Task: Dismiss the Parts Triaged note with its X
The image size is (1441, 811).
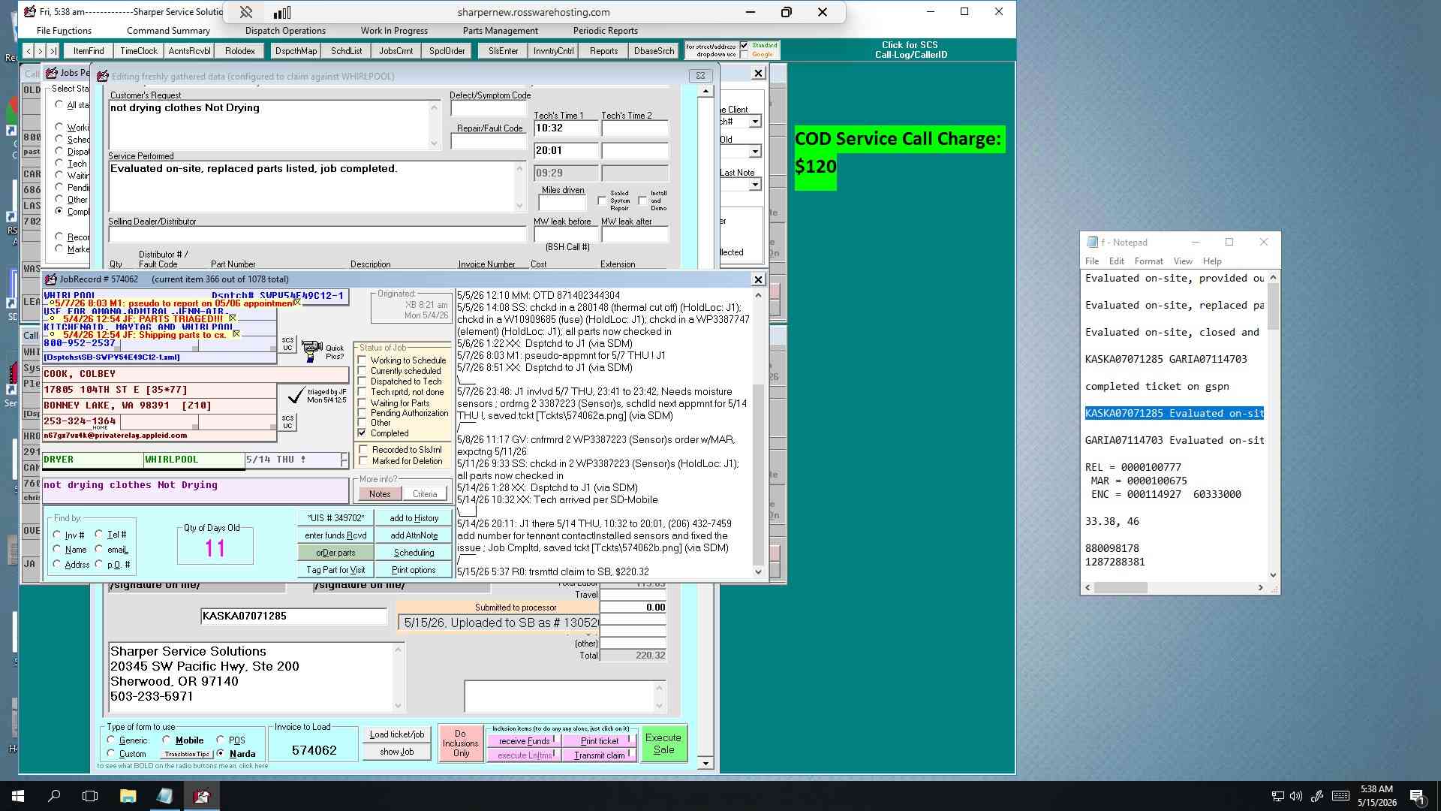Action: [x=233, y=318]
